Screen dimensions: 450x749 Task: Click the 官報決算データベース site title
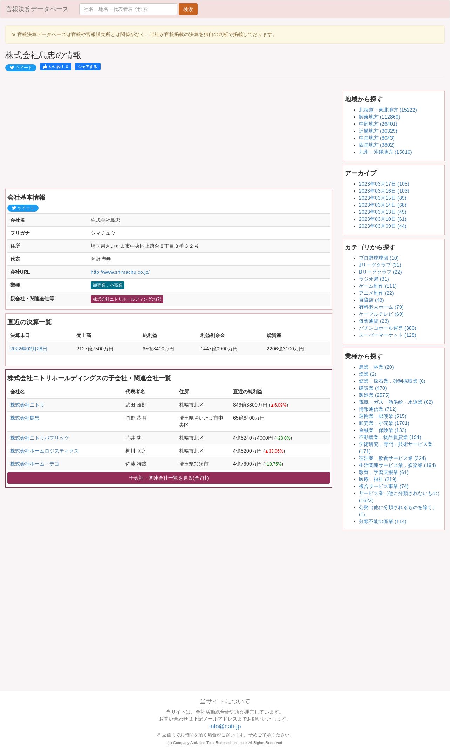(x=37, y=9)
